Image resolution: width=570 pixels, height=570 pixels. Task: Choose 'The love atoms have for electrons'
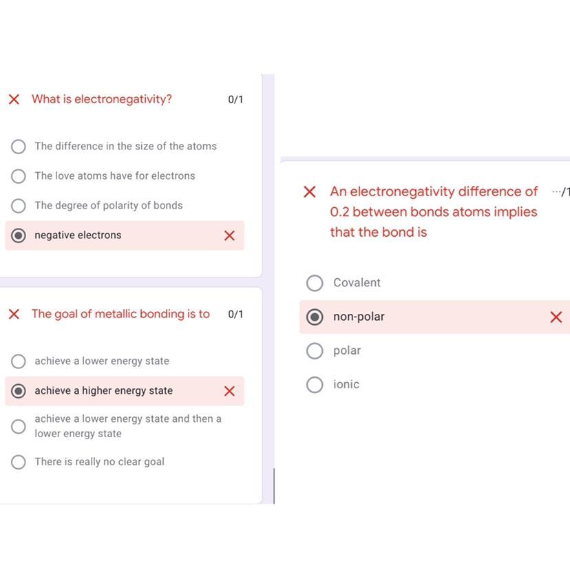[19, 176]
